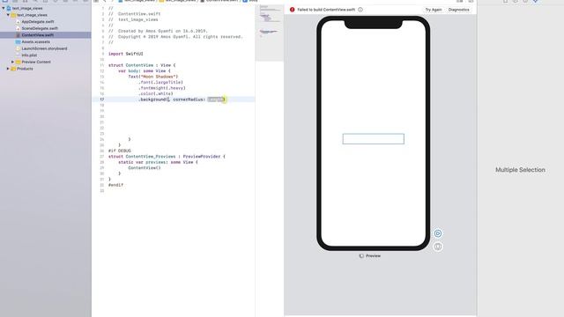Click the Created by Amos Gyamfi comment
Screen dimensions: 564x317
click(x=158, y=31)
